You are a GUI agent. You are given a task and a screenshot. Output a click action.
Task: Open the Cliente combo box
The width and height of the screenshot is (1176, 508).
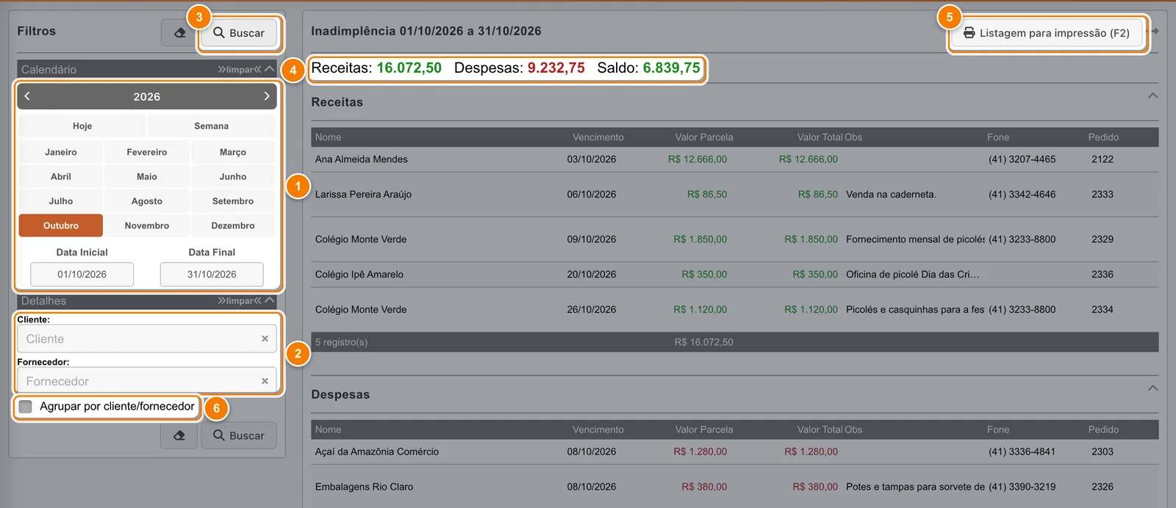click(x=147, y=339)
